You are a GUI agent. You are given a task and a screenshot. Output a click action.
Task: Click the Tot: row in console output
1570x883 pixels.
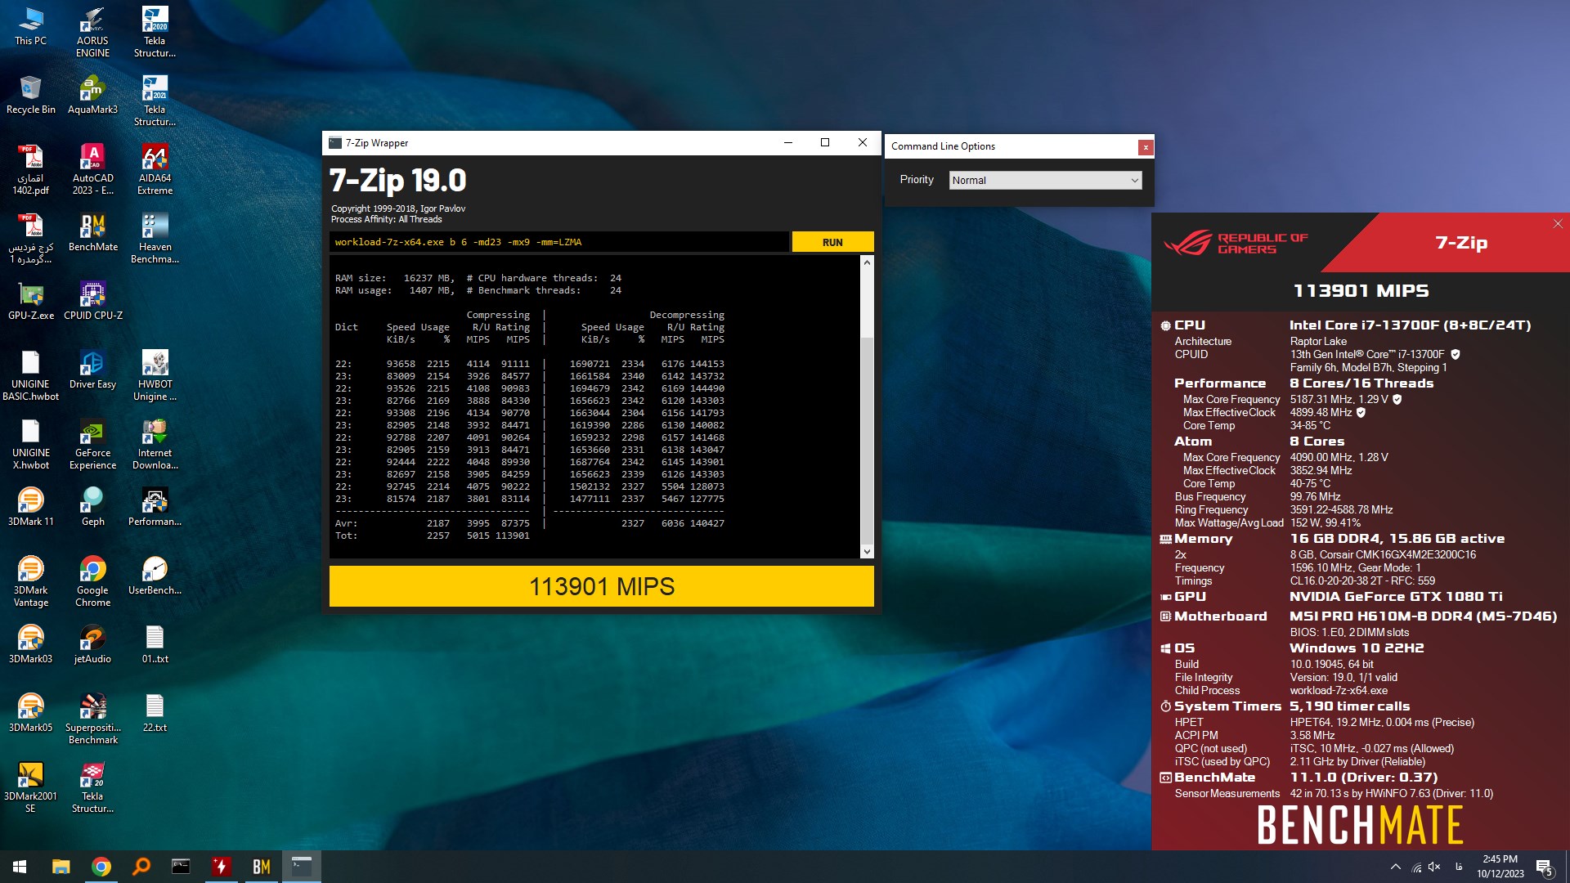click(432, 536)
